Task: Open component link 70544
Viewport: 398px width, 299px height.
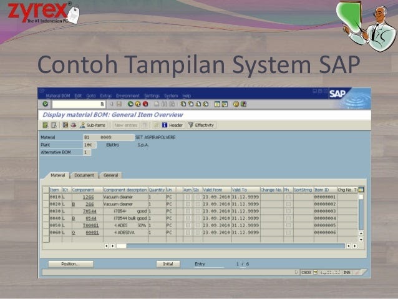Action: (x=90, y=211)
